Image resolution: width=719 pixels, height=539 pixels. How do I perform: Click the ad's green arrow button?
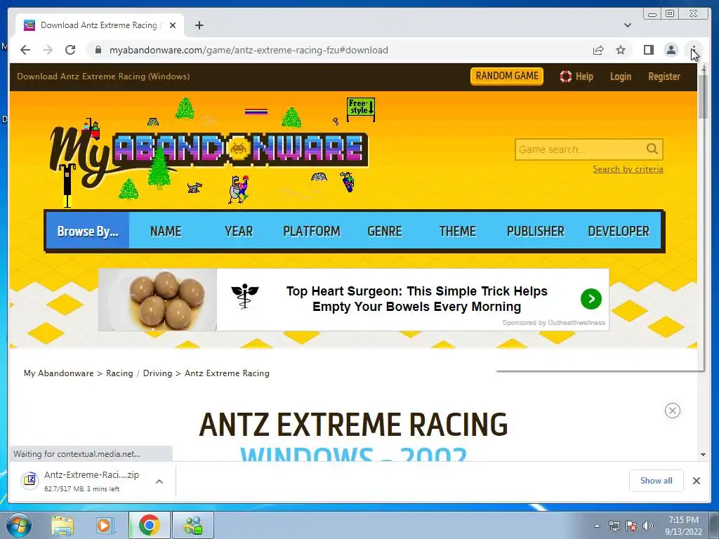591,299
